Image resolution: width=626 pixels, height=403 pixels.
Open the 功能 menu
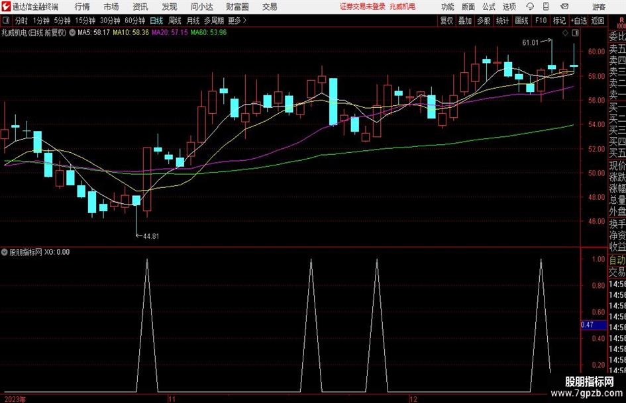pos(448,7)
